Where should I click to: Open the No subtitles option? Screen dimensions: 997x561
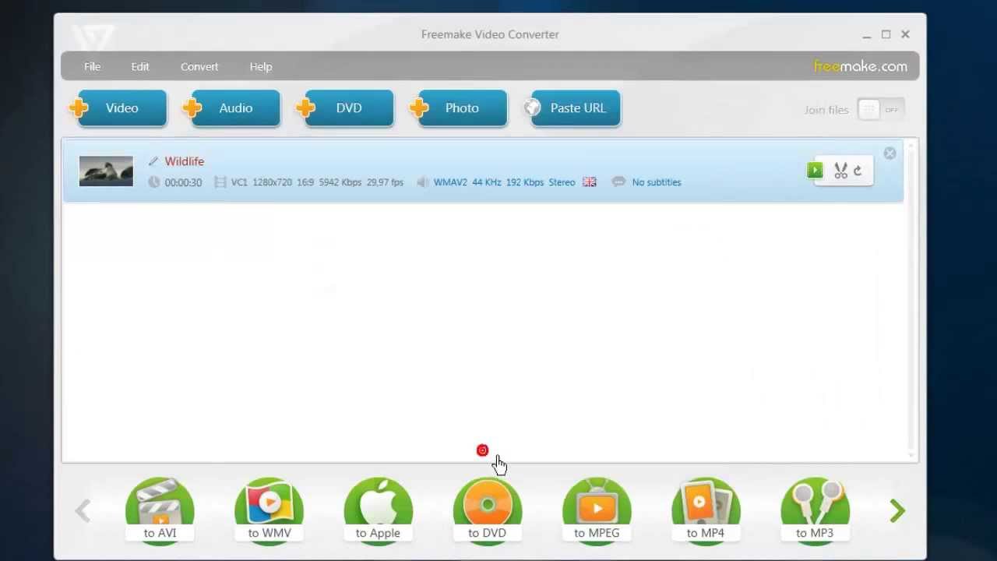pos(657,182)
